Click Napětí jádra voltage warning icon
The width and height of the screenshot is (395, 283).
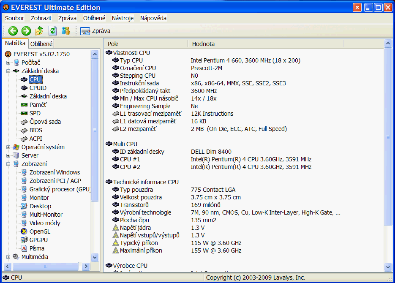tap(116, 228)
